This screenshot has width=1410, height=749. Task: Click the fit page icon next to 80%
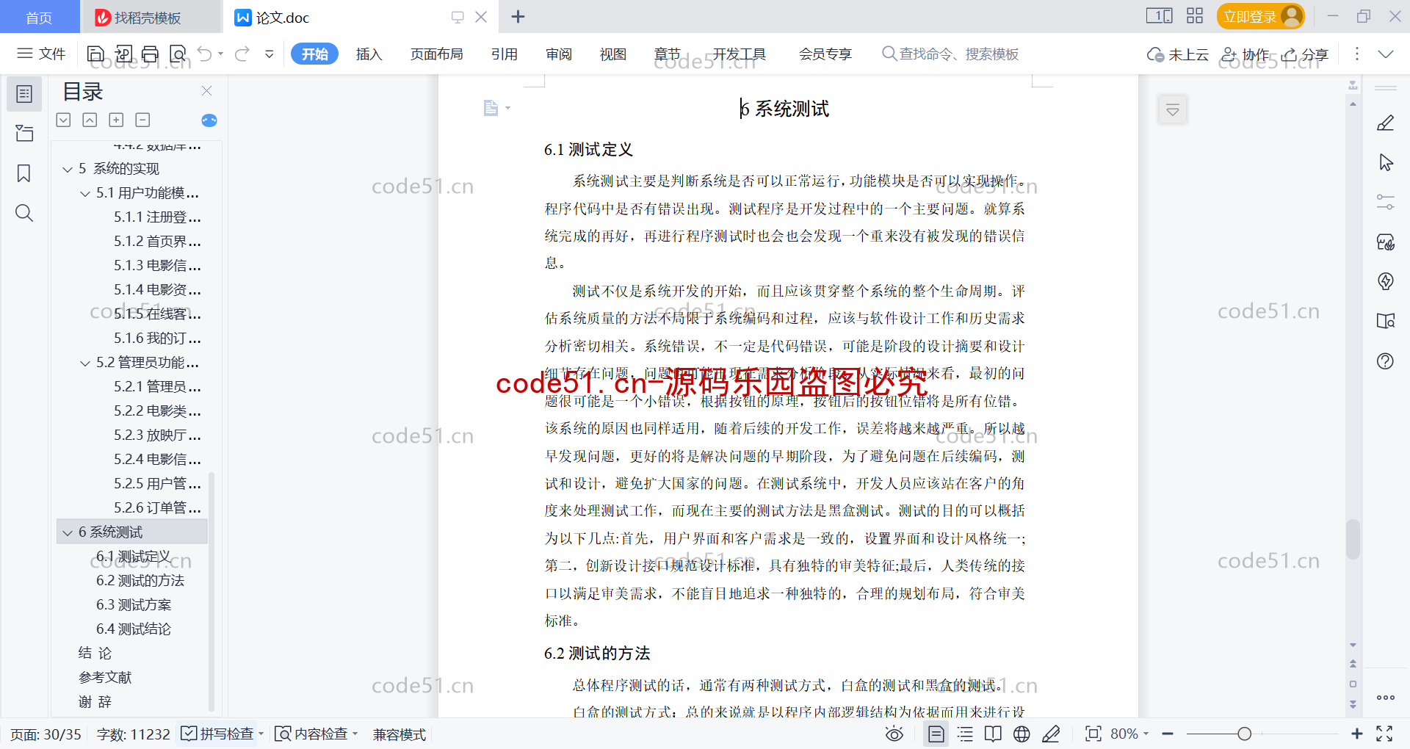point(1093,734)
